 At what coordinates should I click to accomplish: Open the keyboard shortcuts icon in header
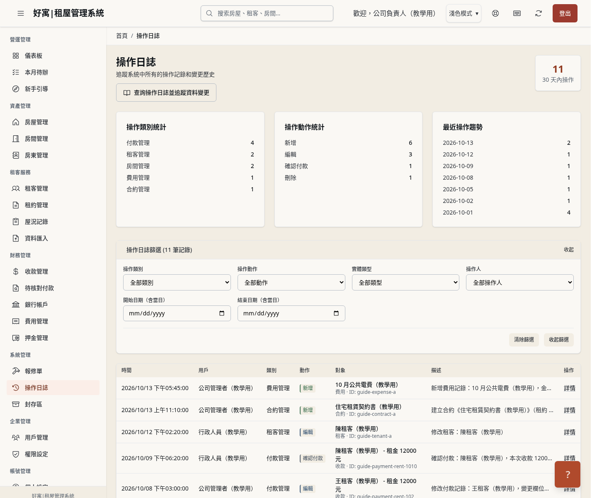tap(517, 13)
